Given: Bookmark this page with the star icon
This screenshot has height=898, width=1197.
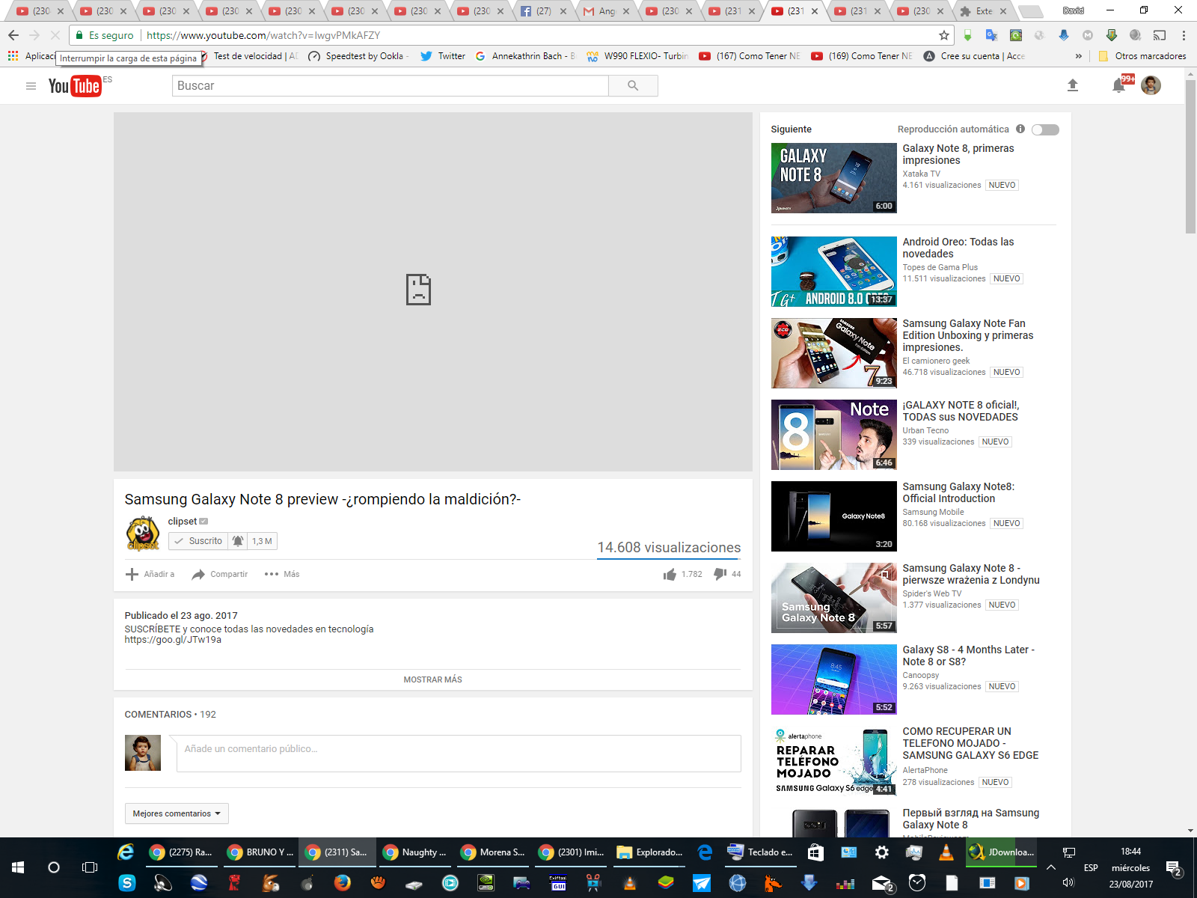Looking at the screenshot, I should [x=944, y=35].
